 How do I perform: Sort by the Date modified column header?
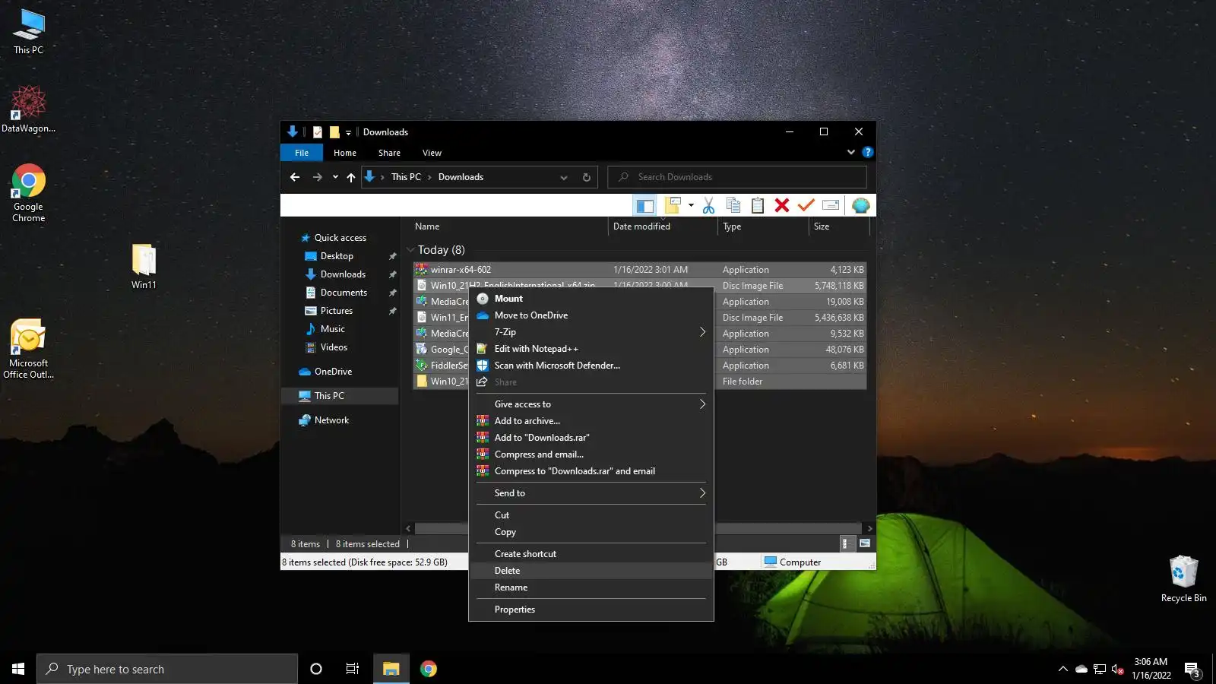coord(663,226)
